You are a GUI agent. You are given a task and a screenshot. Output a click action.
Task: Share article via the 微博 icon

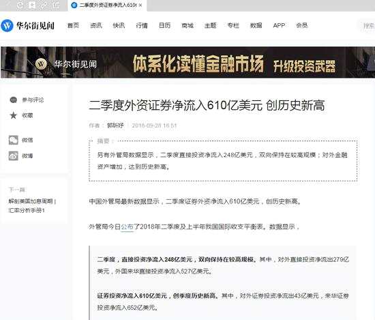click(x=14, y=156)
